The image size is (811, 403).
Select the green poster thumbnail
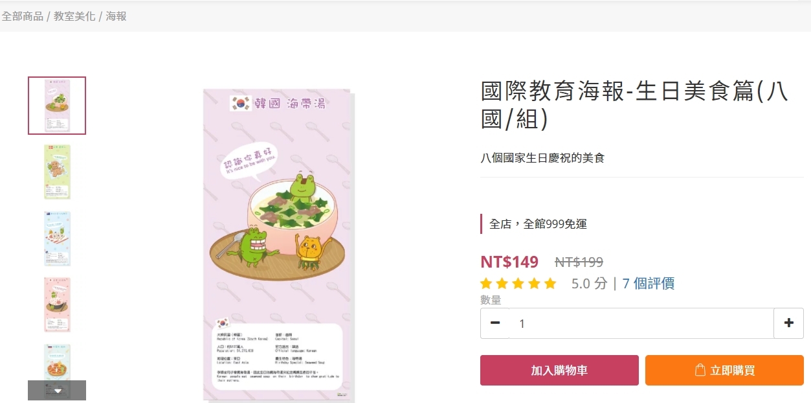(57, 172)
